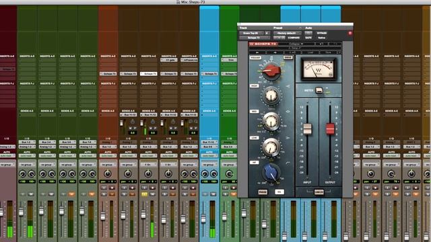
Task: Open the plugin automation enable button under Auto
Action: coord(308,33)
